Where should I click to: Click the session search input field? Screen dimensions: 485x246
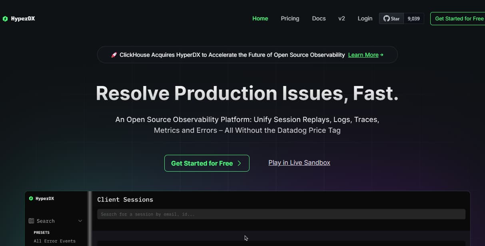pos(281,214)
